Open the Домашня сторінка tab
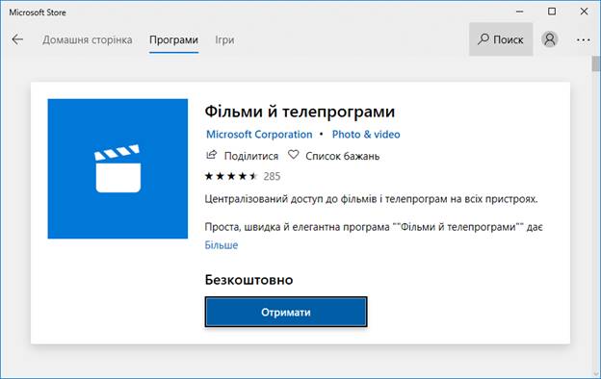This screenshot has height=379, width=601. pos(88,39)
